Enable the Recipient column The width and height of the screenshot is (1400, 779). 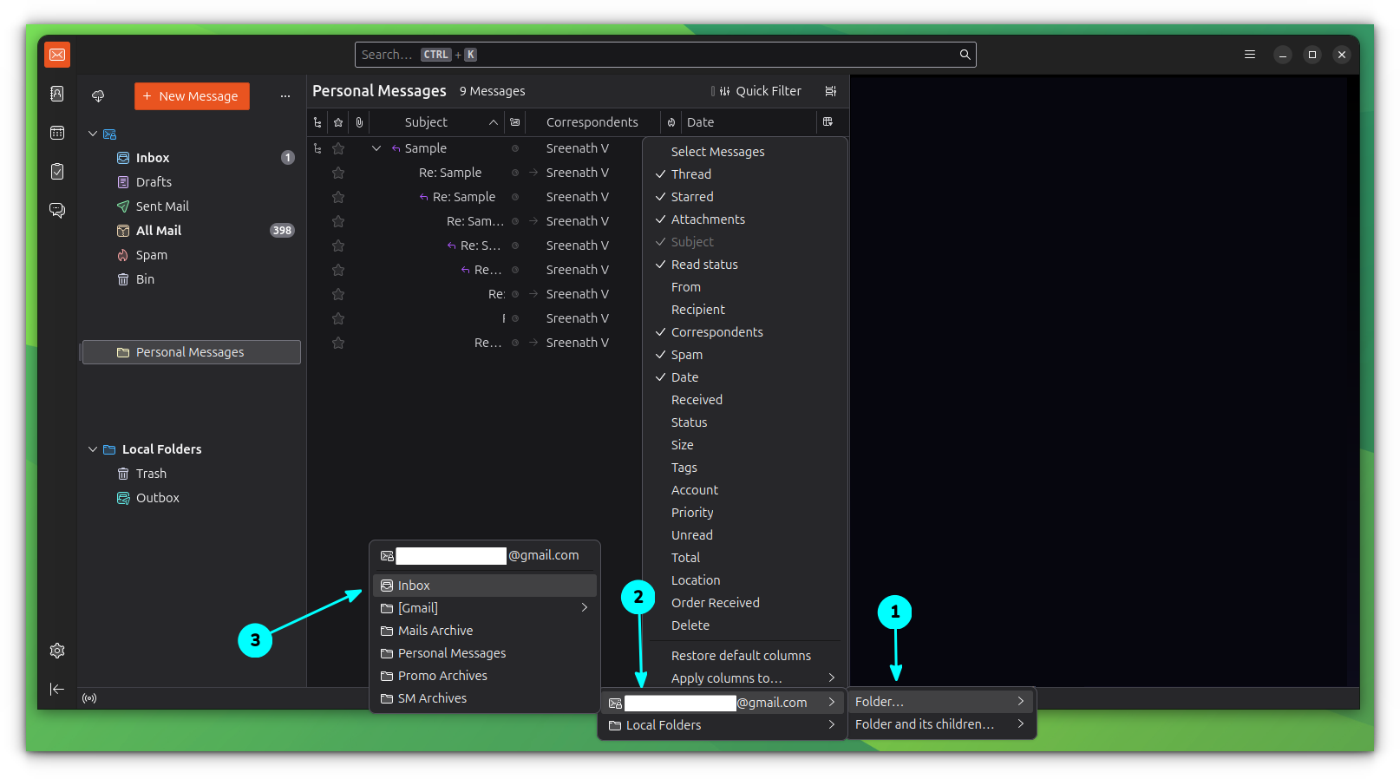[x=697, y=310]
